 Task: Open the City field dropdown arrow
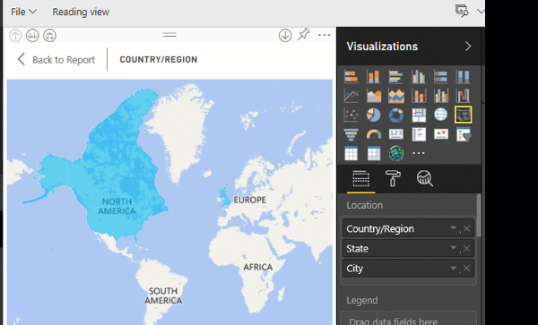point(453,269)
